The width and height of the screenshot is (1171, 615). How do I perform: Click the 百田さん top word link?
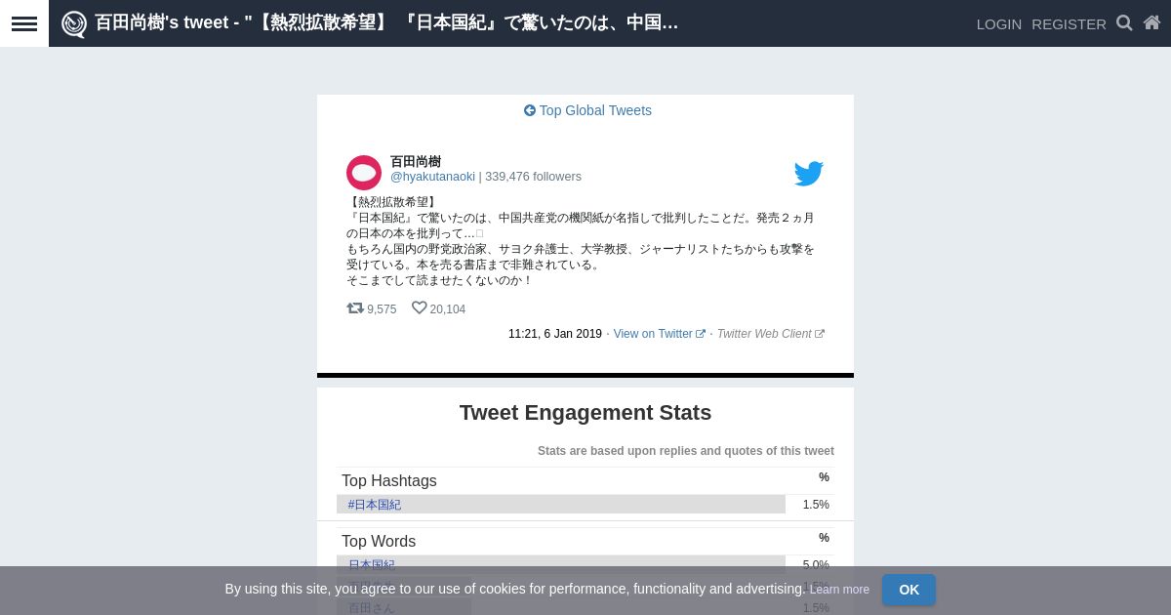point(372,608)
